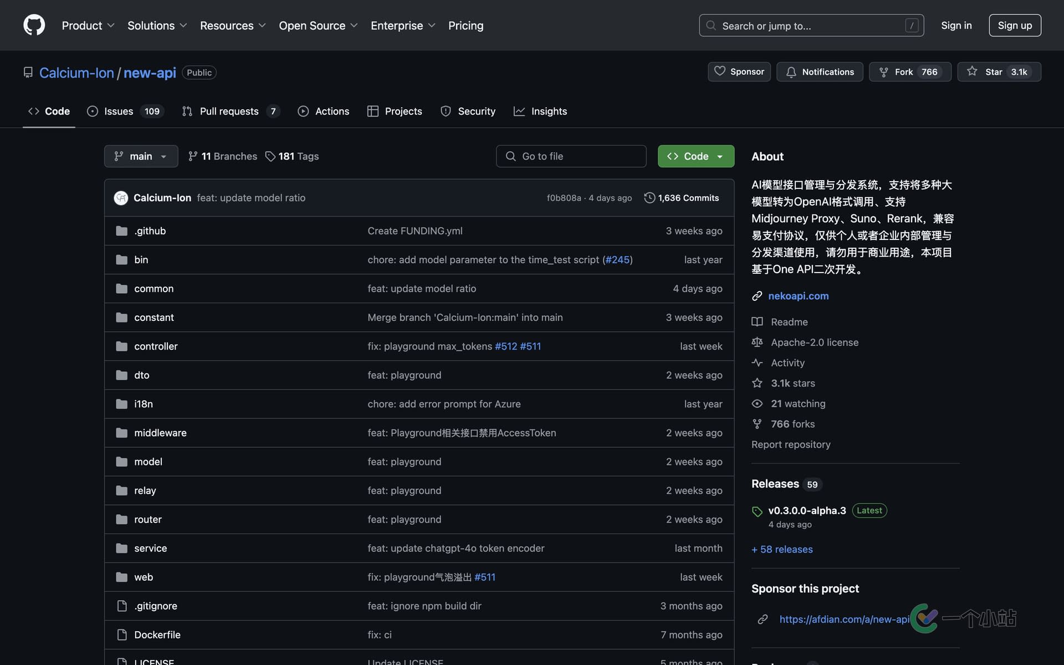Open #511 link in the web row
1064x665 pixels.
(x=485, y=577)
